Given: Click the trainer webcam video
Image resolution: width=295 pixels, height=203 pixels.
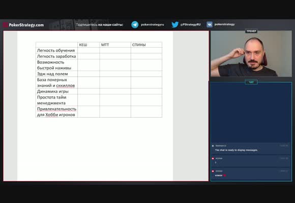Looking at the screenshot, I should pyautogui.click(x=251, y=54).
